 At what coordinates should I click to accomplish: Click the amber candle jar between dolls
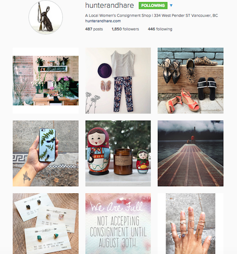tap(123, 161)
